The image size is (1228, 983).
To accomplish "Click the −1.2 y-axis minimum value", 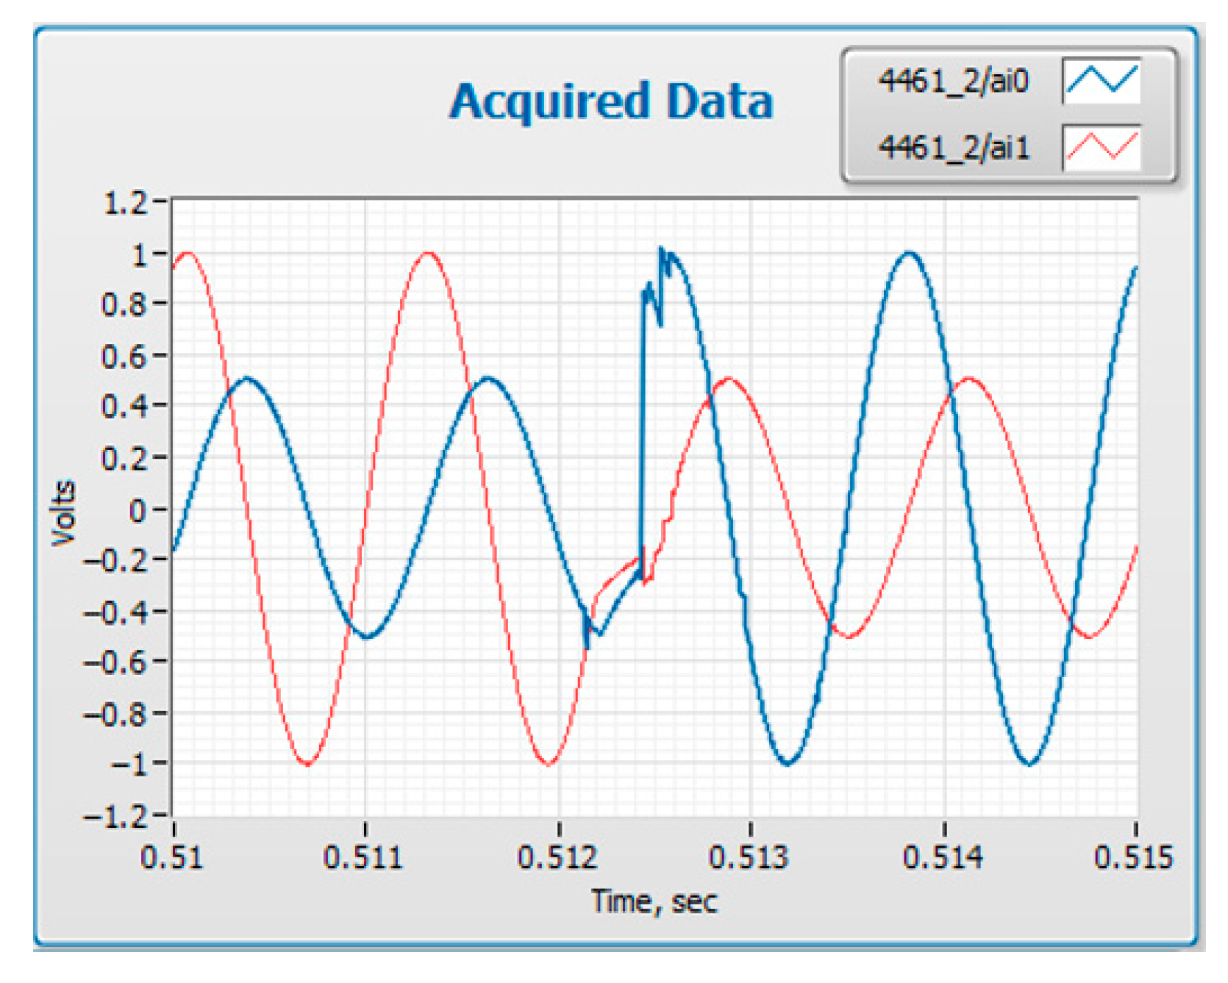I will coord(116,816).
